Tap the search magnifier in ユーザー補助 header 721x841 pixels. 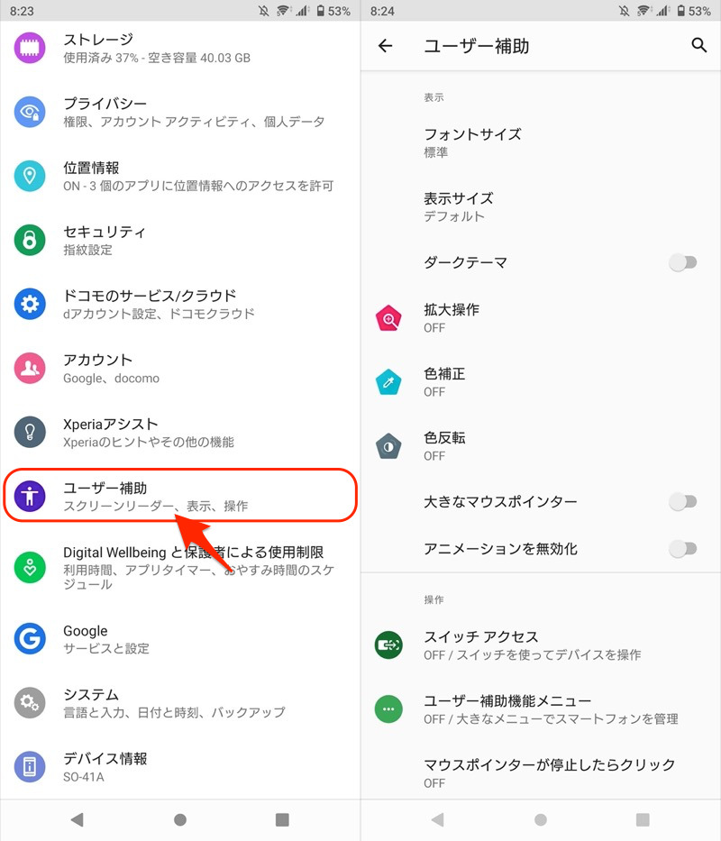coord(698,46)
